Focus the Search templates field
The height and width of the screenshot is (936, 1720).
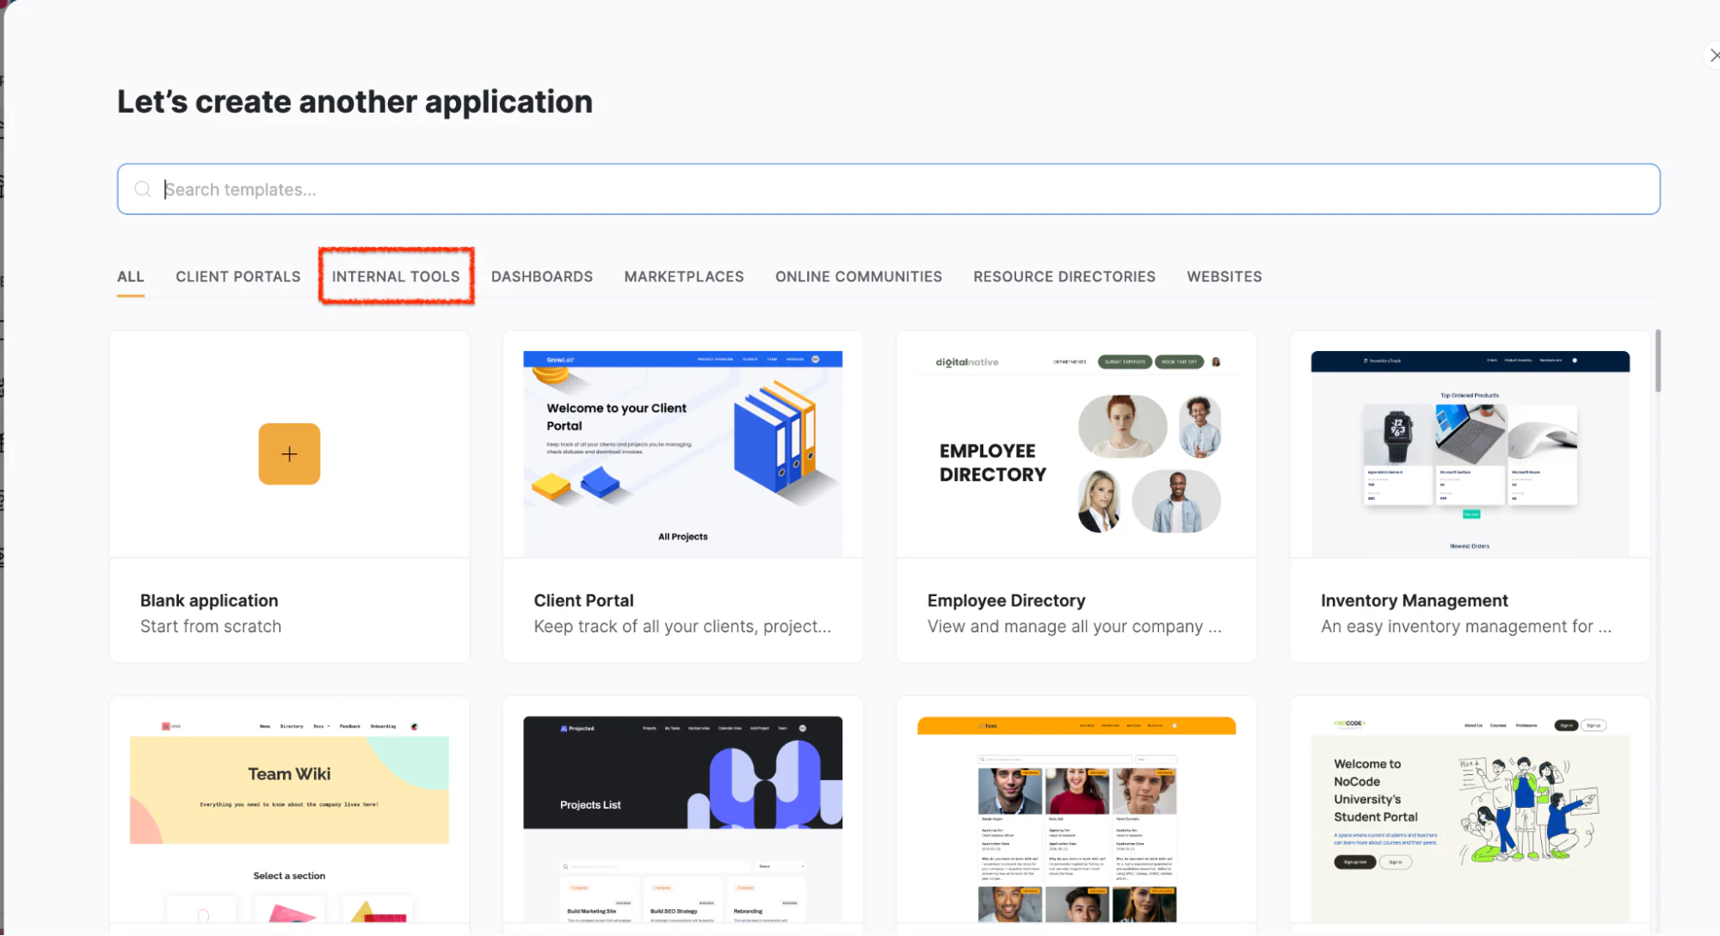tap(889, 189)
